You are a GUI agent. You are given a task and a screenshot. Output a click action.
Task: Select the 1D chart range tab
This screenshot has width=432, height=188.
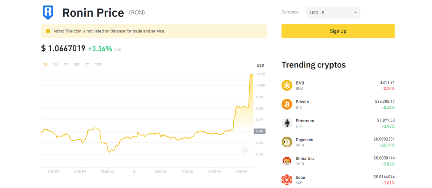46,64
